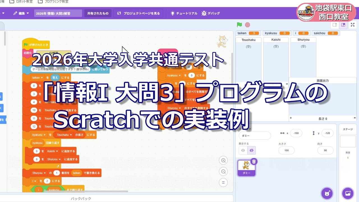This screenshot has width=359, height=202.
Task: Select the ダミー sprite thumbnail
Action: (x=246, y=168)
